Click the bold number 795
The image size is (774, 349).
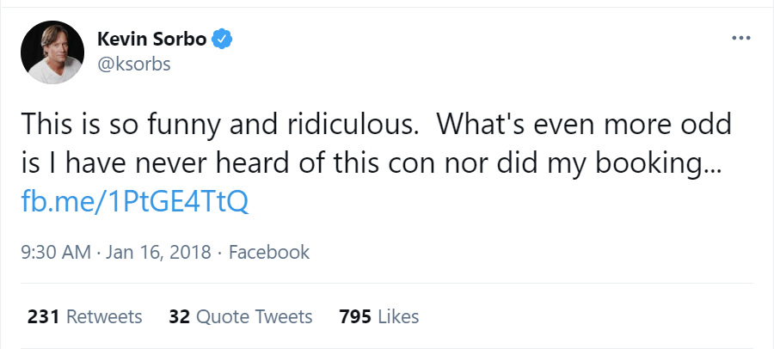tap(354, 316)
